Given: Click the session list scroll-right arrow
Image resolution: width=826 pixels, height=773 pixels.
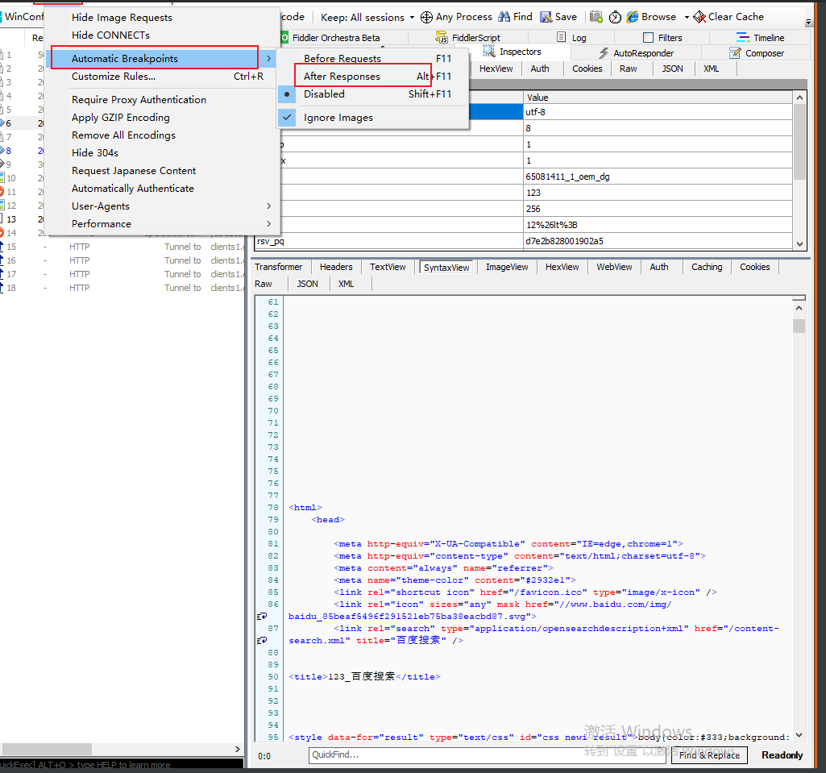Looking at the screenshot, I should point(238,749).
